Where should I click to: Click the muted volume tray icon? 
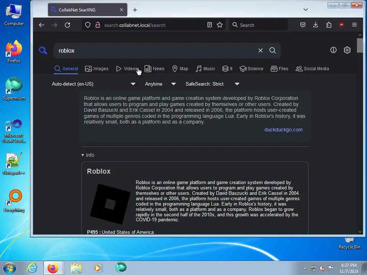tap(322, 269)
